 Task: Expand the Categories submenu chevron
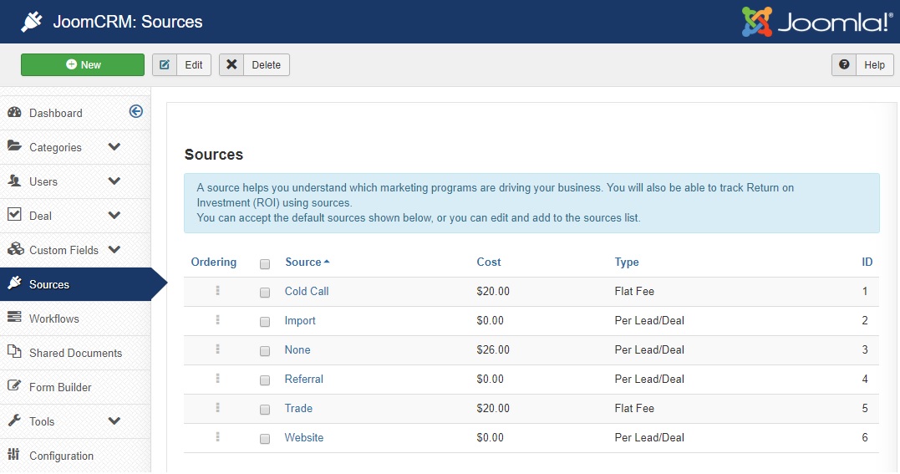pyautogui.click(x=114, y=146)
